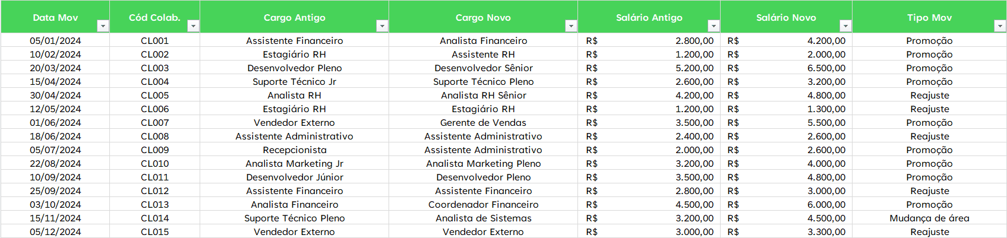Click the Gerente de Vendas cell
This screenshot has width=1007, height=238.
[483, 123]
